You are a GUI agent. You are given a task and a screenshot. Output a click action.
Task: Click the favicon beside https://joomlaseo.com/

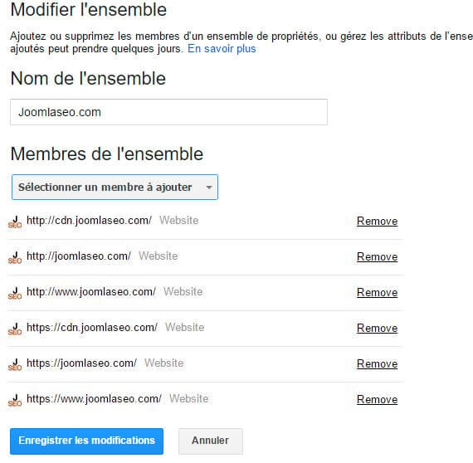coord(15,364)
